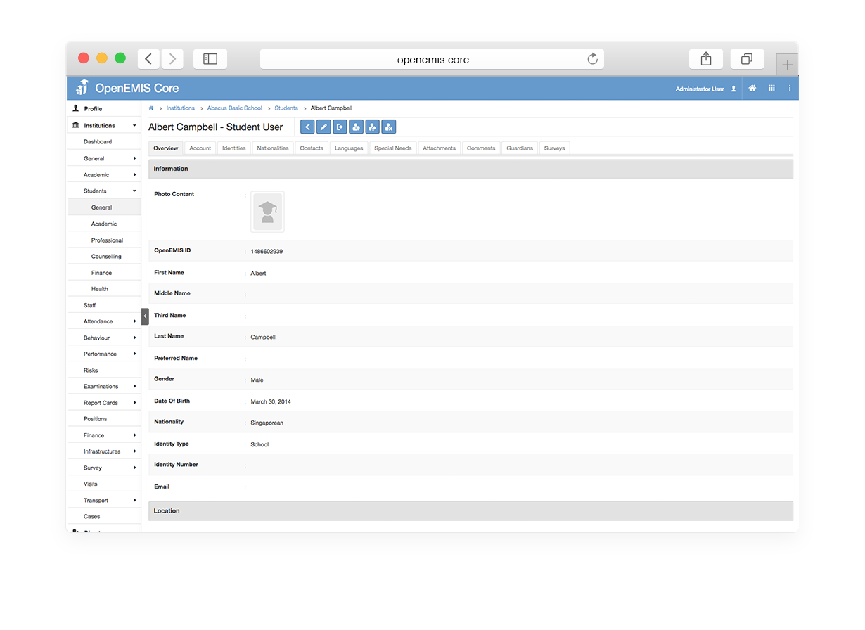The height and width of the screenshot is (630, 865).
Task: Open Risks in the sidebar
Action: (91, 371)
